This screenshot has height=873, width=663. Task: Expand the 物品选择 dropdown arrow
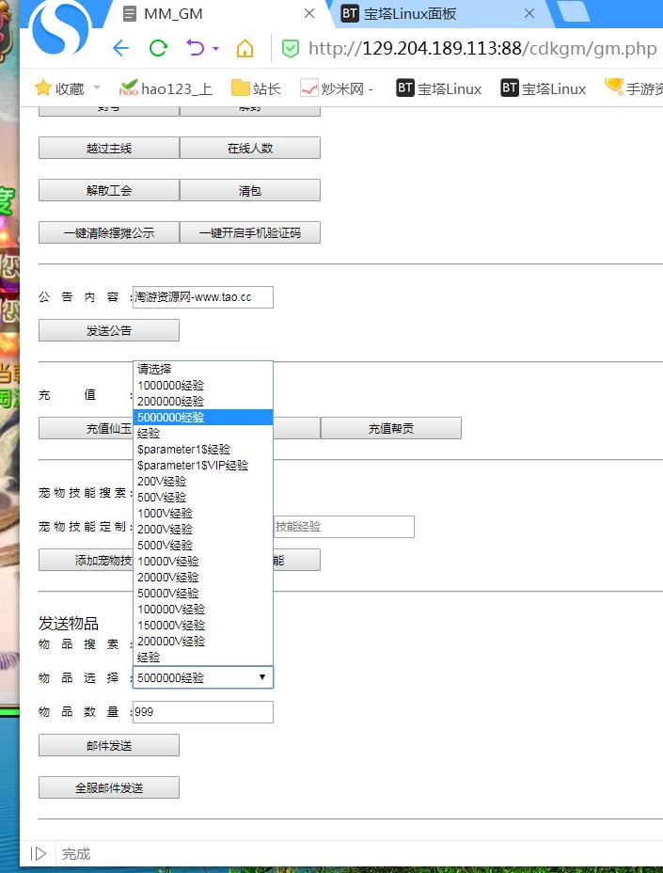pos(261,677)
